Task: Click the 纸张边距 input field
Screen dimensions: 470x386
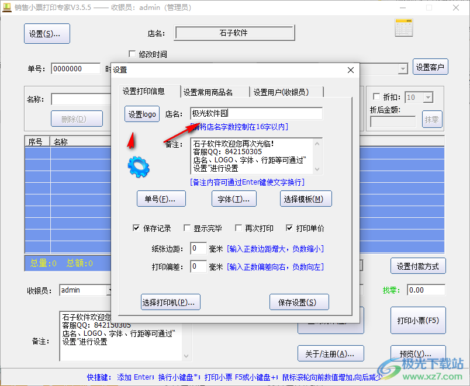Action: click(198, 248)
